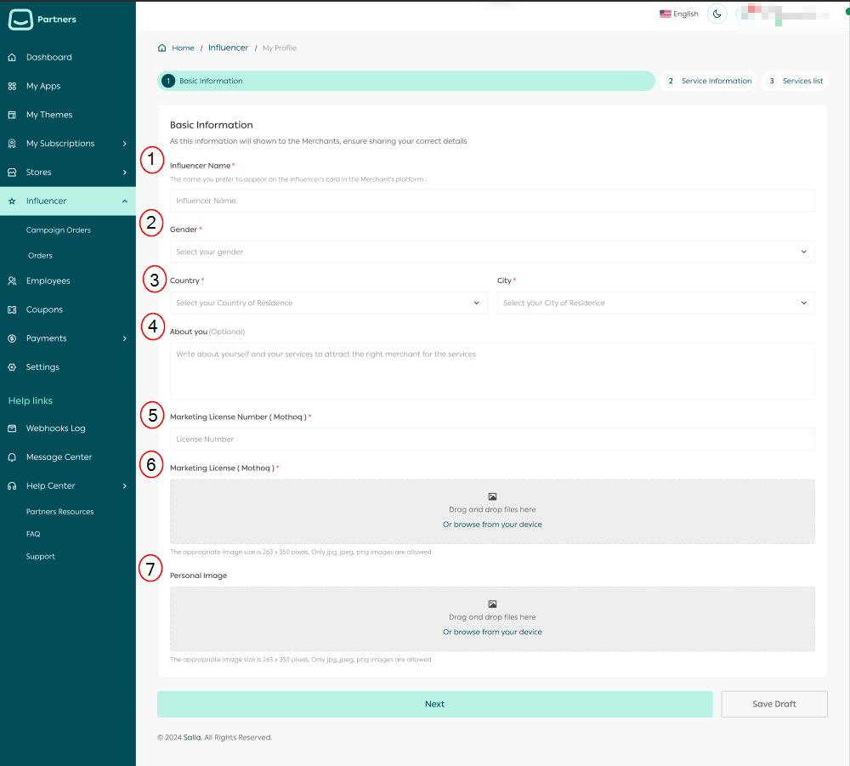Image resolution: width=850 pixels, height=766 pixels.
Task: Click the Influencer star icon
Action: 12,201
